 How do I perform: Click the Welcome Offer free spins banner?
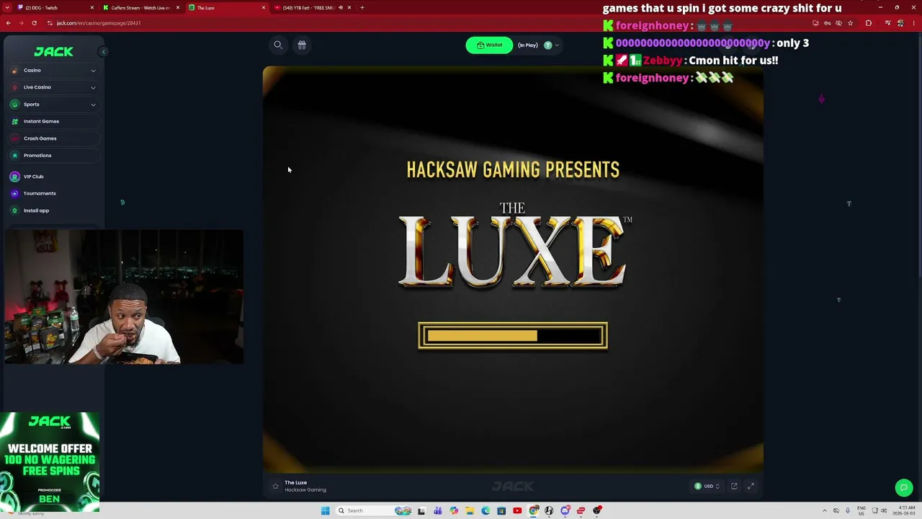click(50, 462)
